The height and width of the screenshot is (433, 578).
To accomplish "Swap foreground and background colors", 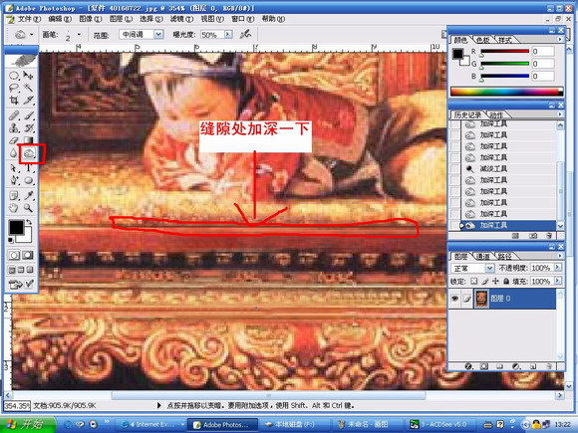I will 29,222.
